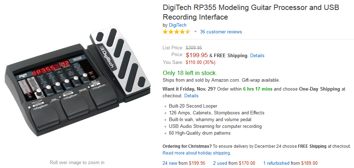354x168 pixels.
Task: Click the $199.95 price text
Action: 197,55
